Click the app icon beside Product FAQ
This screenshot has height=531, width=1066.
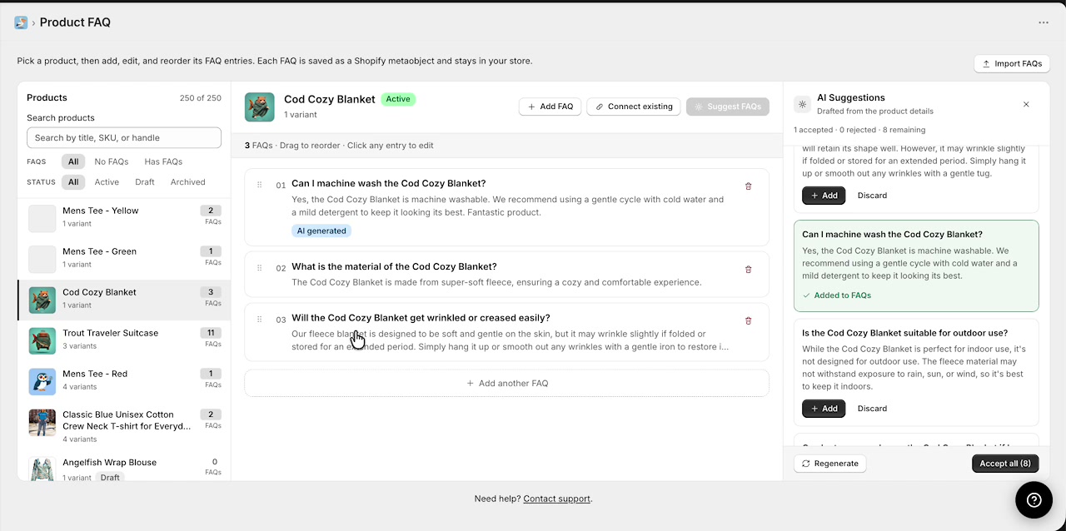click(x=21, y=22)
